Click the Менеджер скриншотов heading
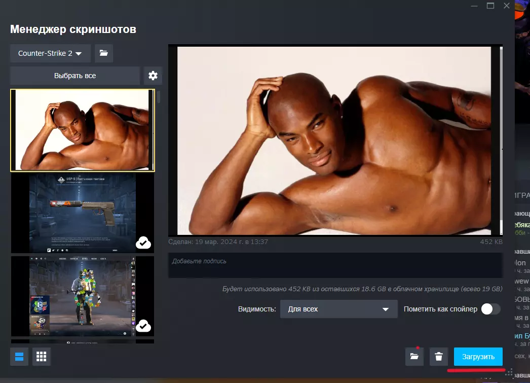The image size is (530, 383). [x=73, y=29]
